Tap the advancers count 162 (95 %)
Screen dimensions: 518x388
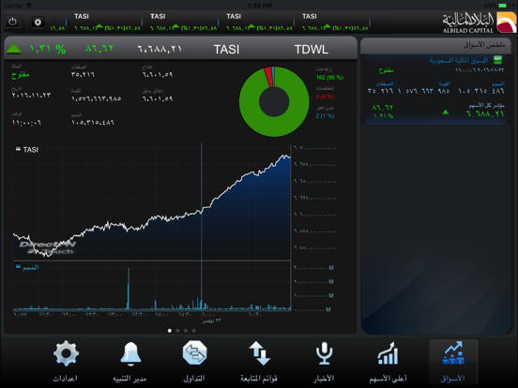329,78
